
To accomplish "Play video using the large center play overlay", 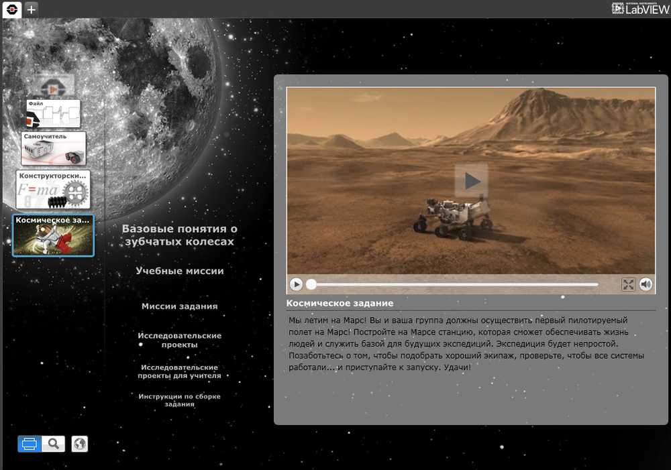I will point(471,180).
